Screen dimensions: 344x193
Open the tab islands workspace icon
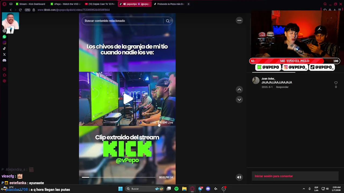click(x=11, y=4)
